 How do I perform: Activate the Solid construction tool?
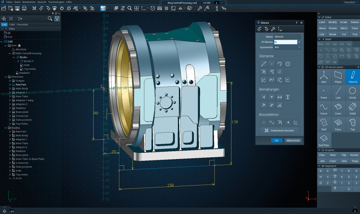tap(352, 109)
